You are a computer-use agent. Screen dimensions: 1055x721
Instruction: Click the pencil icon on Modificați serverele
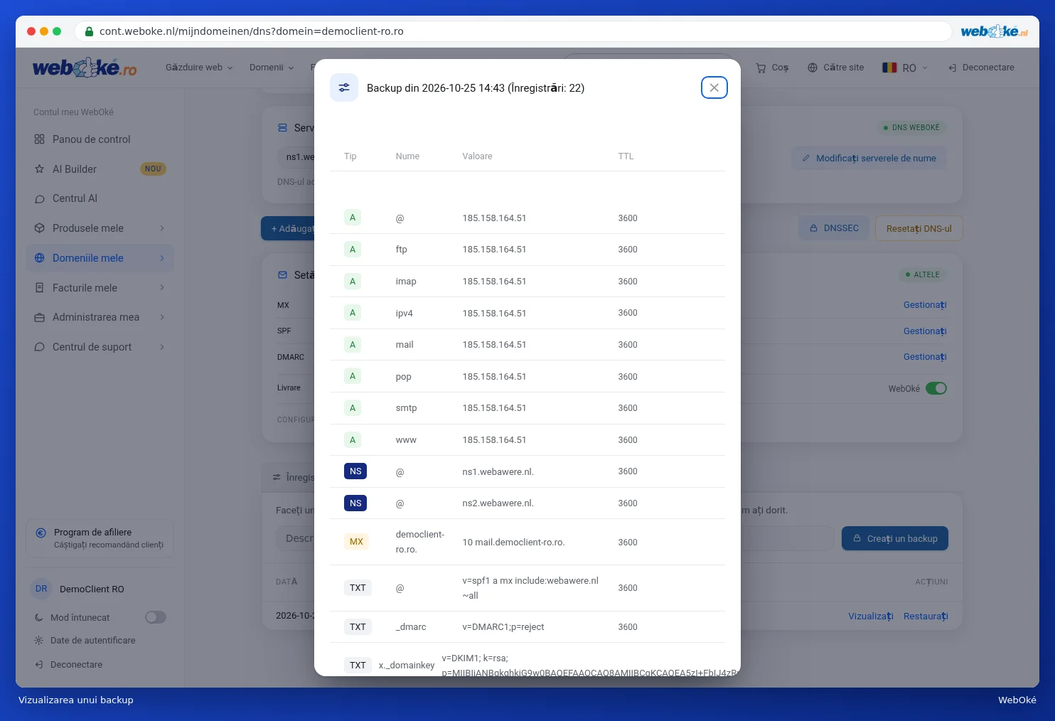[x=806, y=159]
